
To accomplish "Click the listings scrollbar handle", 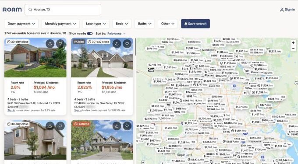I will (135, 47).
